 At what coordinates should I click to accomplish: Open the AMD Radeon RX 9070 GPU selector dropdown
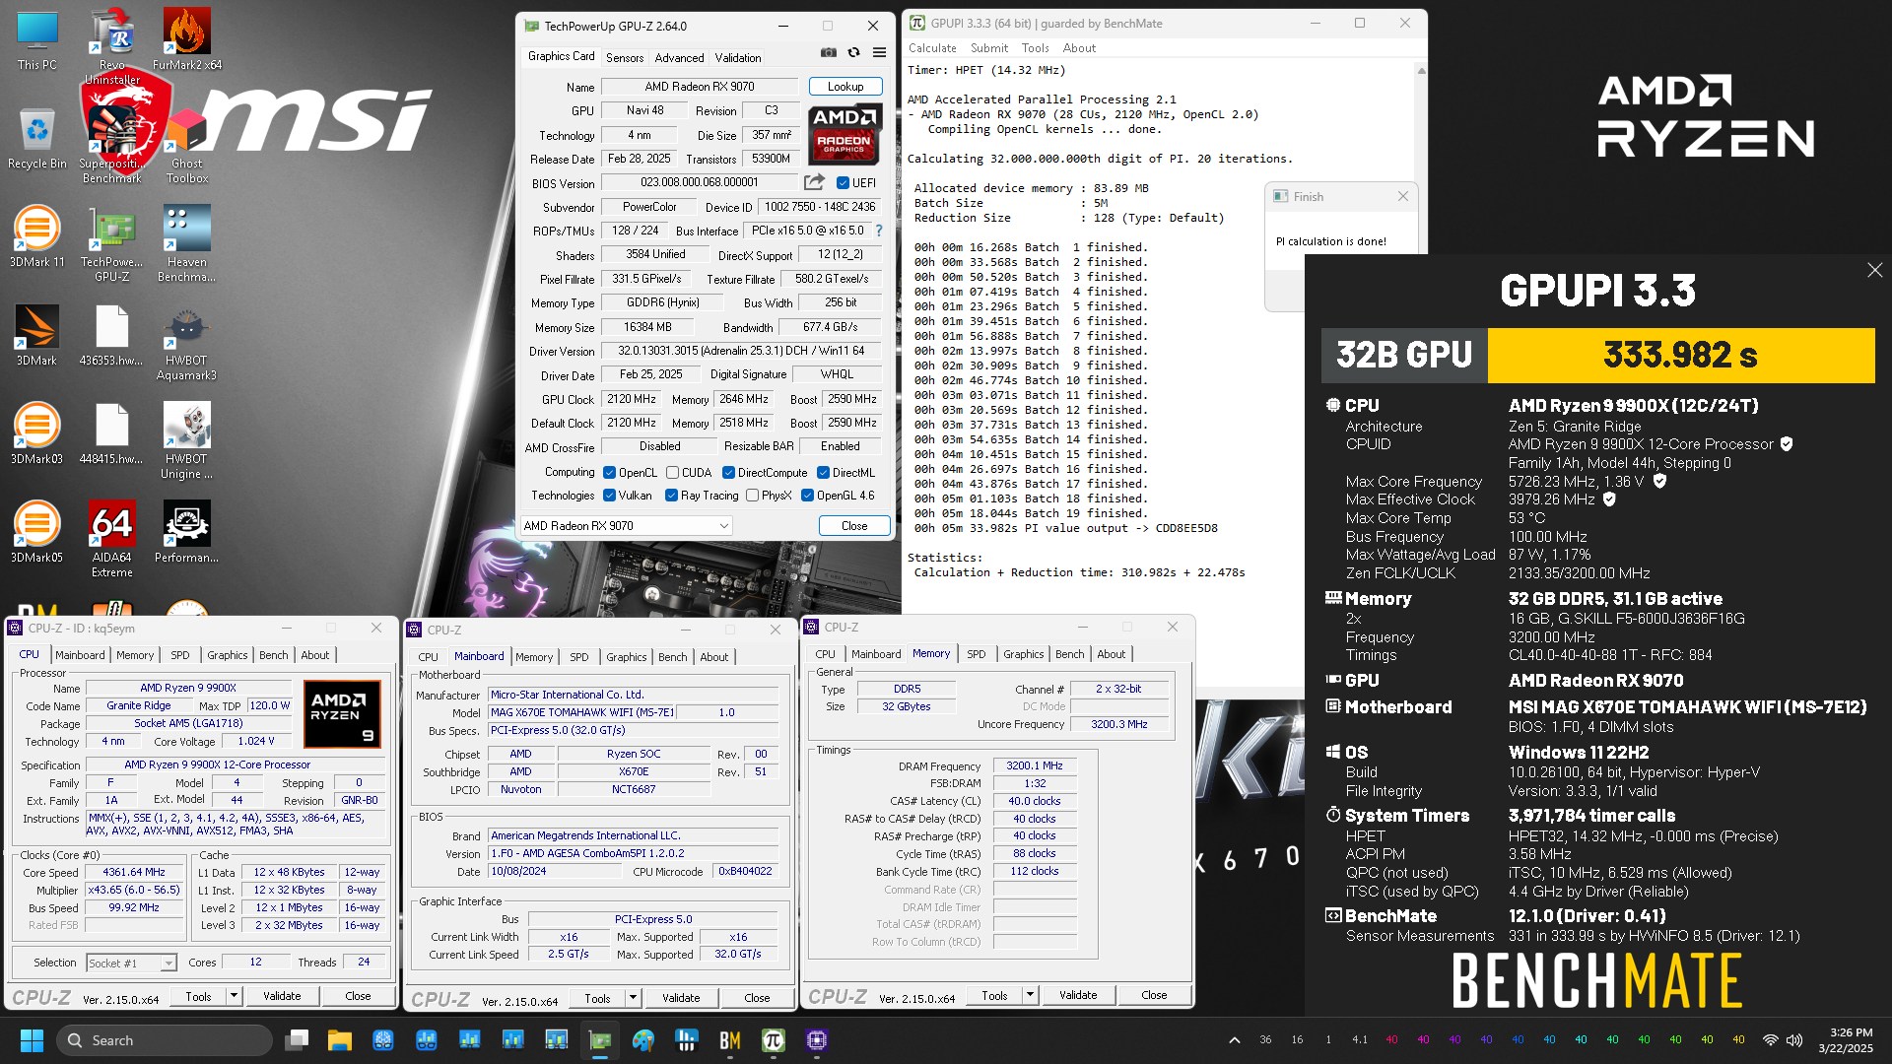[x=627, y=526]
